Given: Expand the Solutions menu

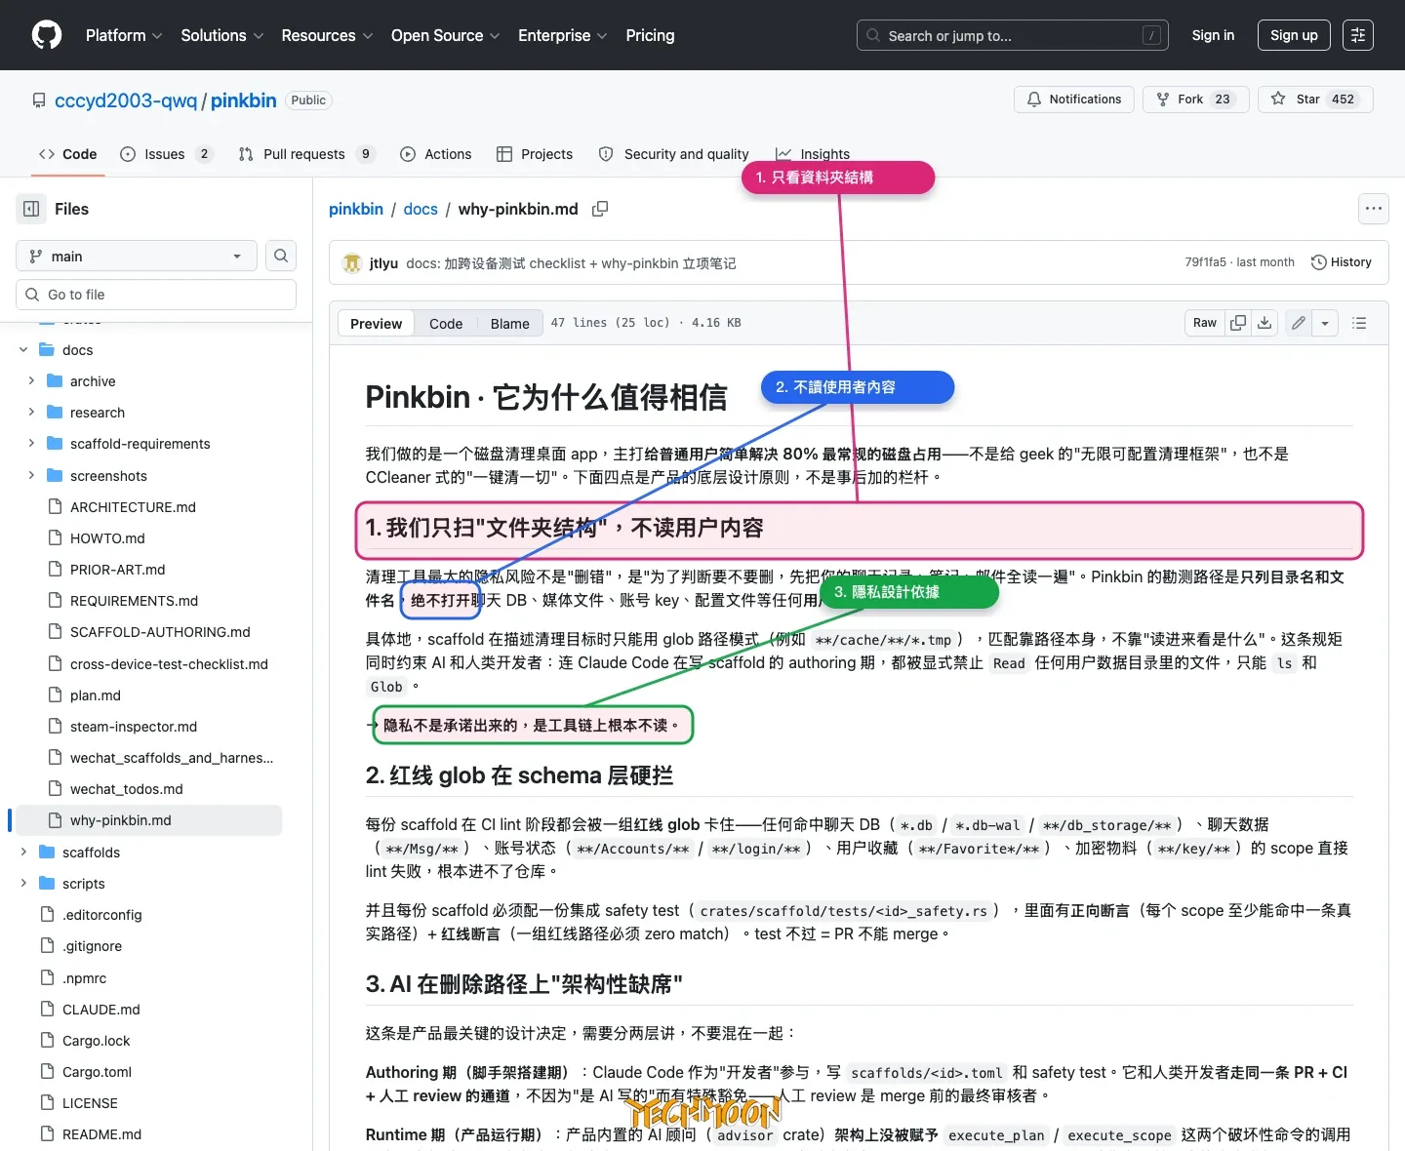Looking at the screenshot, I should point(222,35).
